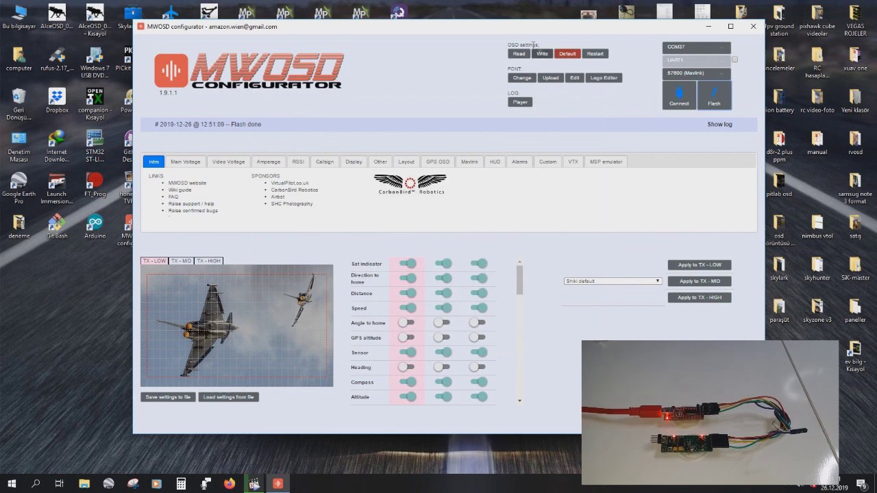
Task: Select Denetim Masası desktop icon
Action: point(18,146)
